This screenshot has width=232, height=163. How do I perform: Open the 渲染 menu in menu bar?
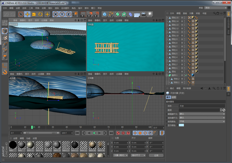click(57, 8)
